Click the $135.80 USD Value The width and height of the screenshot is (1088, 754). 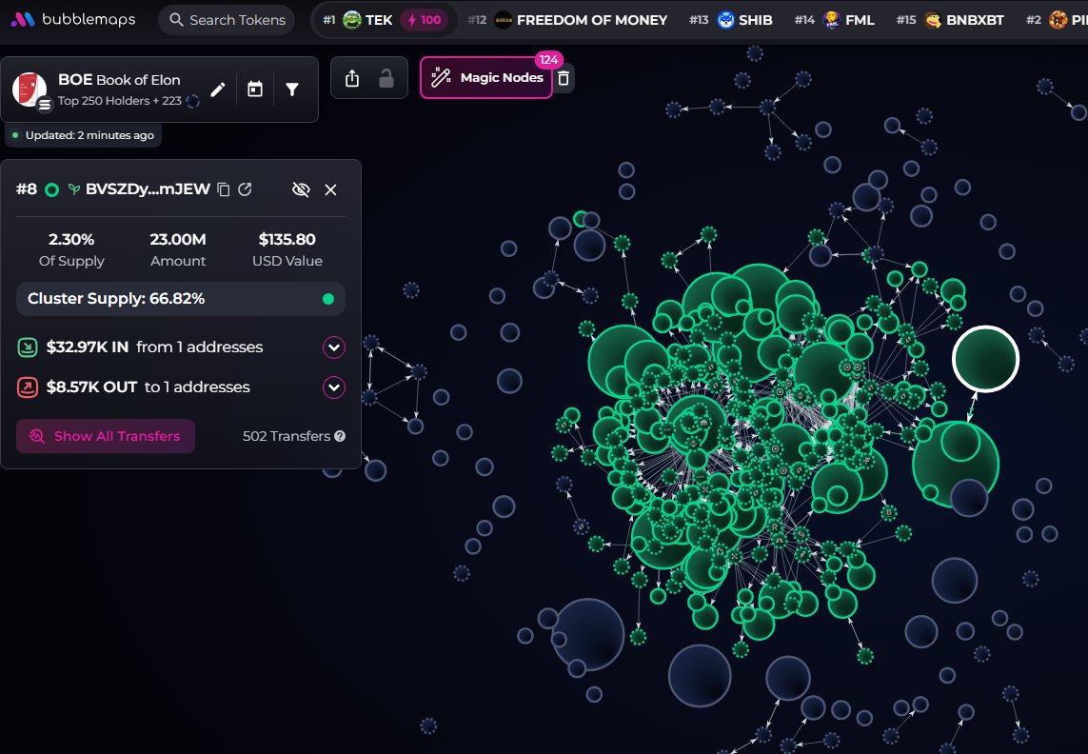pyautogui.click(x=287, y=240)
